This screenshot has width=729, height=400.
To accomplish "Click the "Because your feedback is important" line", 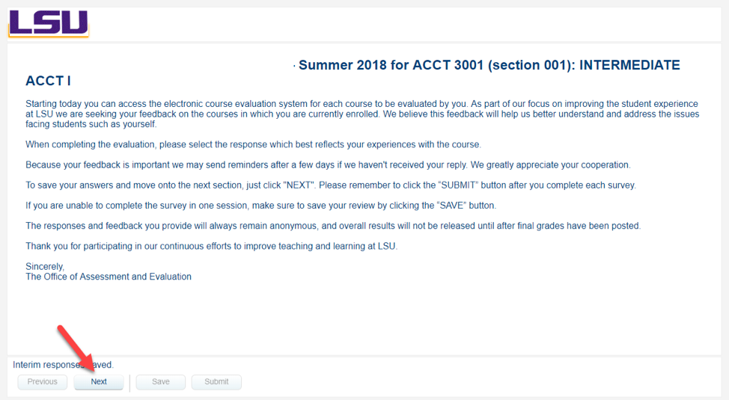I will pyautogui.click(x=328, y=164).
